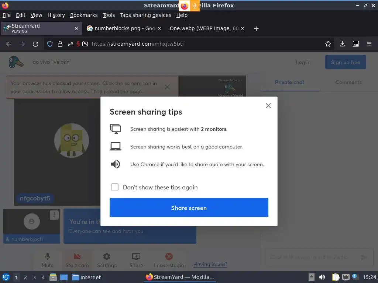Click the browser forward arrow
The image size is (378, 283).
coord(22,44)
